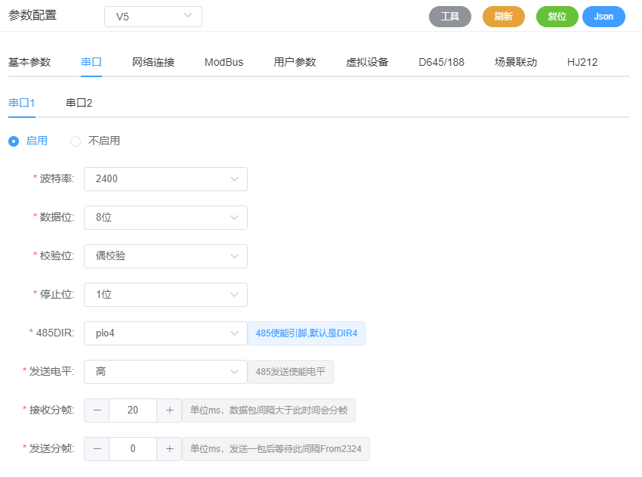Open the 校验位 dropdown showing 偶校验
642x477 pixels.
tap(165, 256)
